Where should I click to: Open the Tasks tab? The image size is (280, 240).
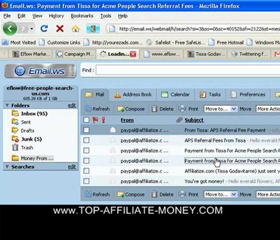(x=210, y=94)
